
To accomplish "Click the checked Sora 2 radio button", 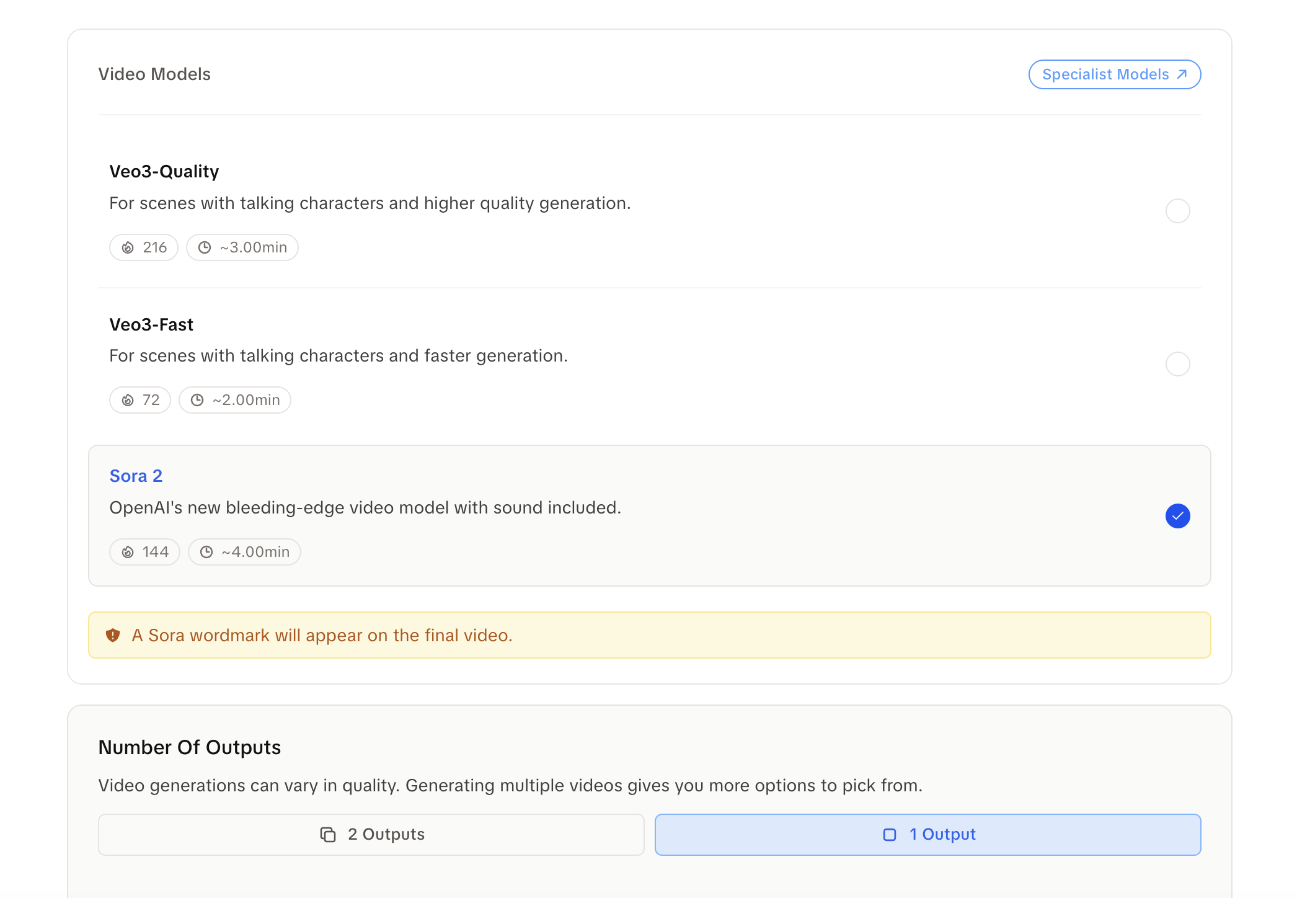I will click(x=1177, y=516).
